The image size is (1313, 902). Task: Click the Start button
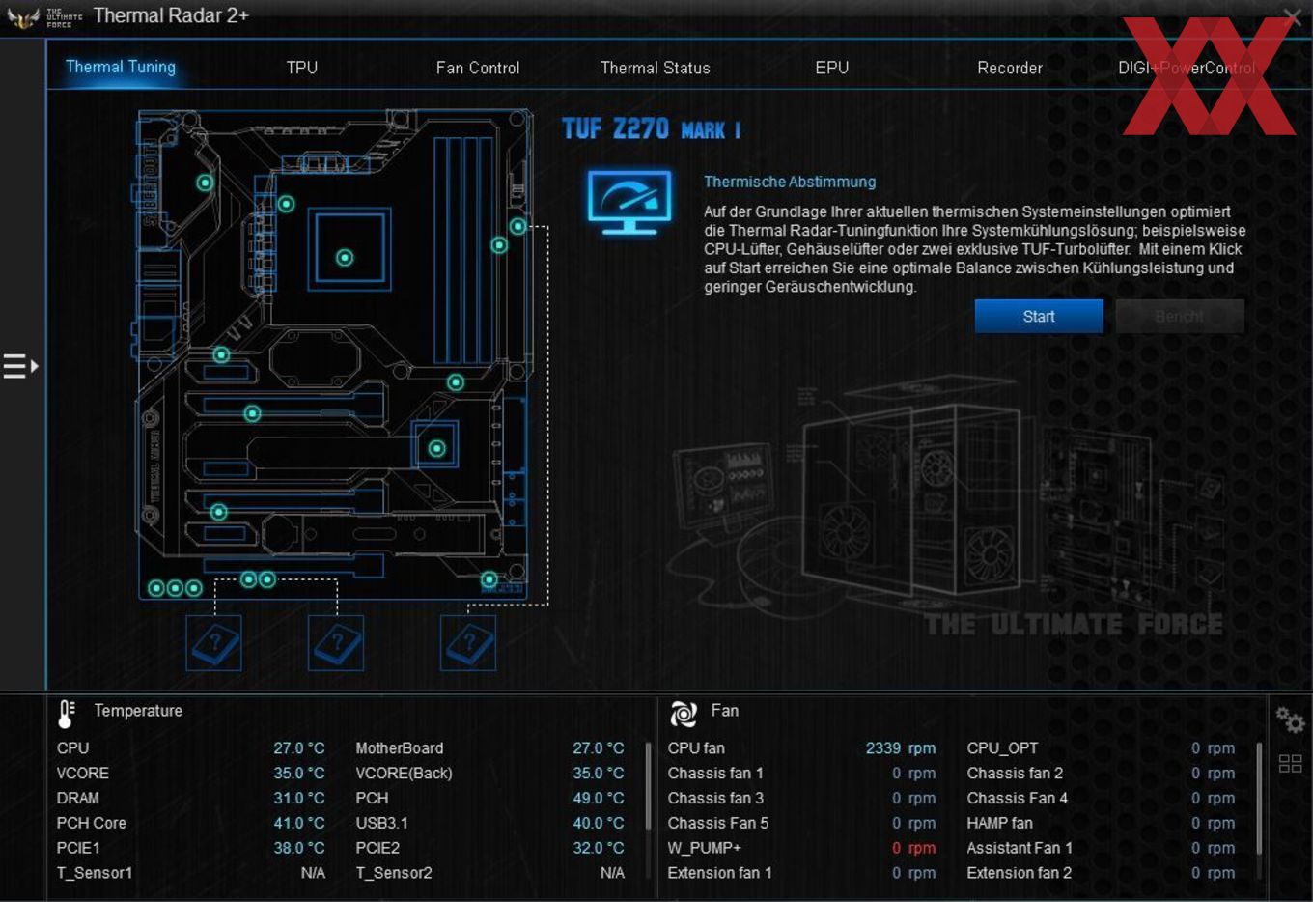(x=1039, y=316)
